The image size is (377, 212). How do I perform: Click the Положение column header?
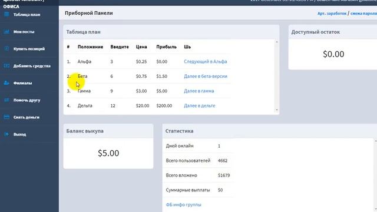click(90, 47)
